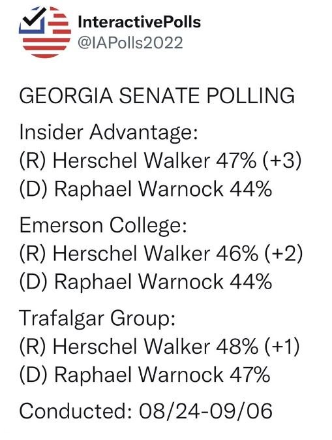Screen dimensions: 332x440
Task: Select Herschel Walker 47% result line
Action: click(x=160, y=161)
